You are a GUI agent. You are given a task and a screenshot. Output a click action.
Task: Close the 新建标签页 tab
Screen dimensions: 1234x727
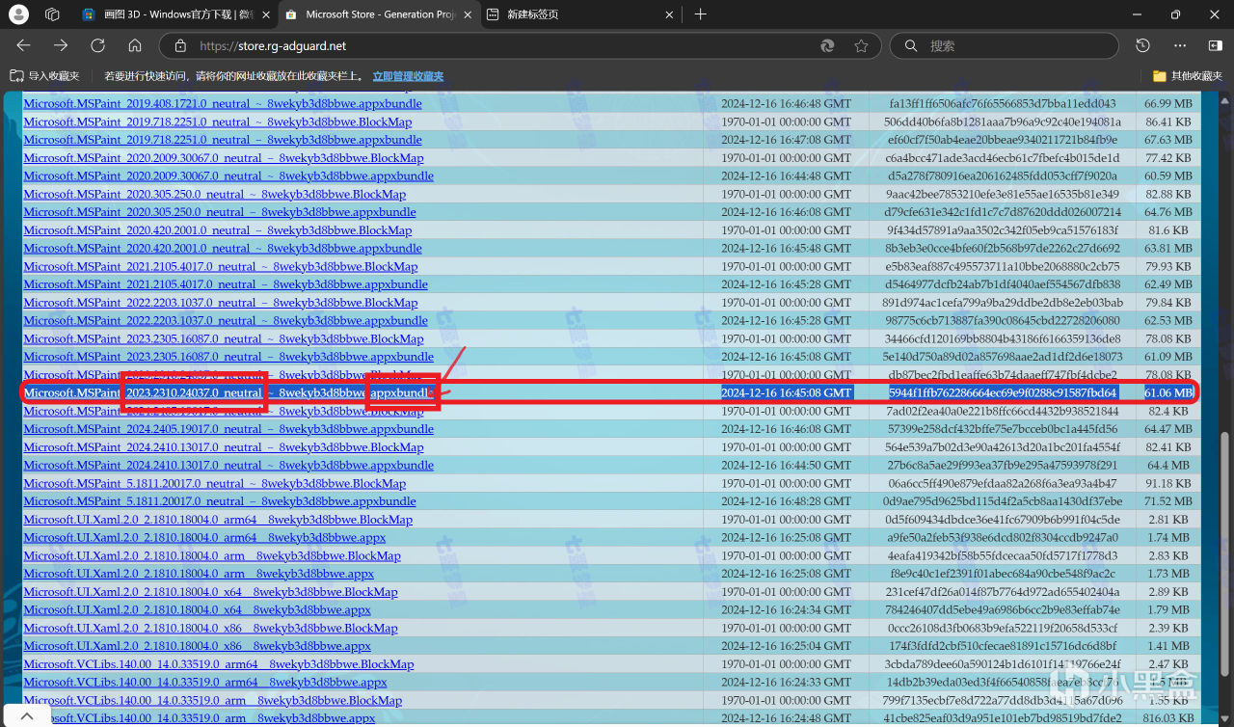pyautogui.click(x=669, y=14)
